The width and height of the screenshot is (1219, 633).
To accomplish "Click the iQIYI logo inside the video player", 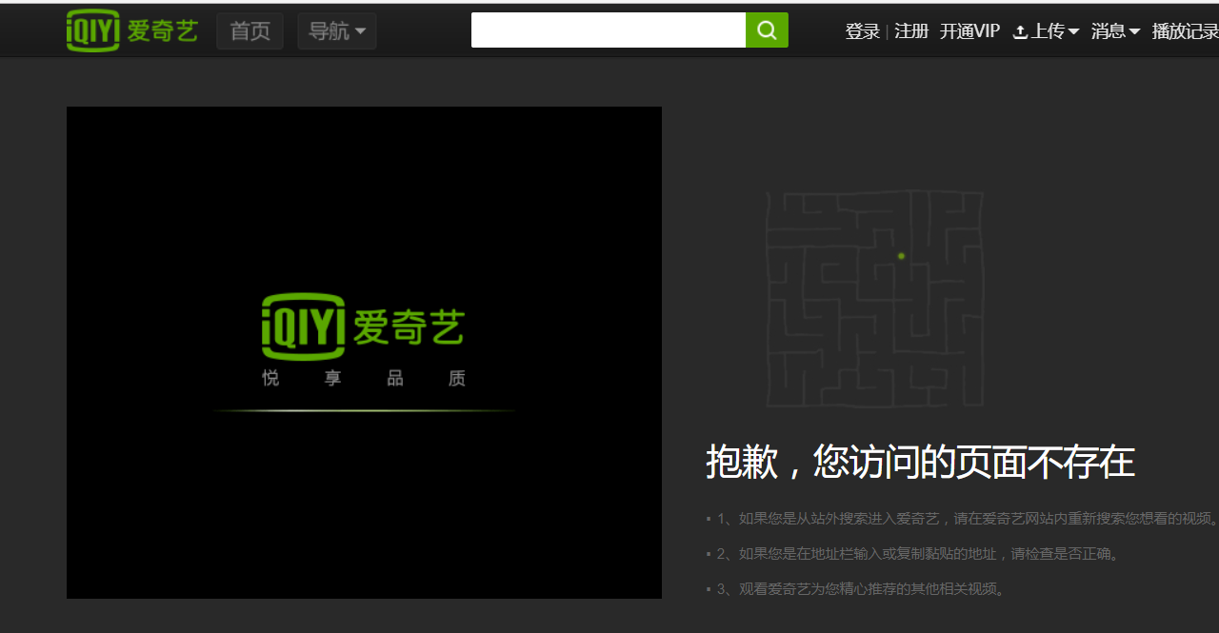I will 363,326.
